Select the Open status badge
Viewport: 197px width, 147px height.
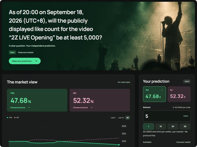(12, 52)
